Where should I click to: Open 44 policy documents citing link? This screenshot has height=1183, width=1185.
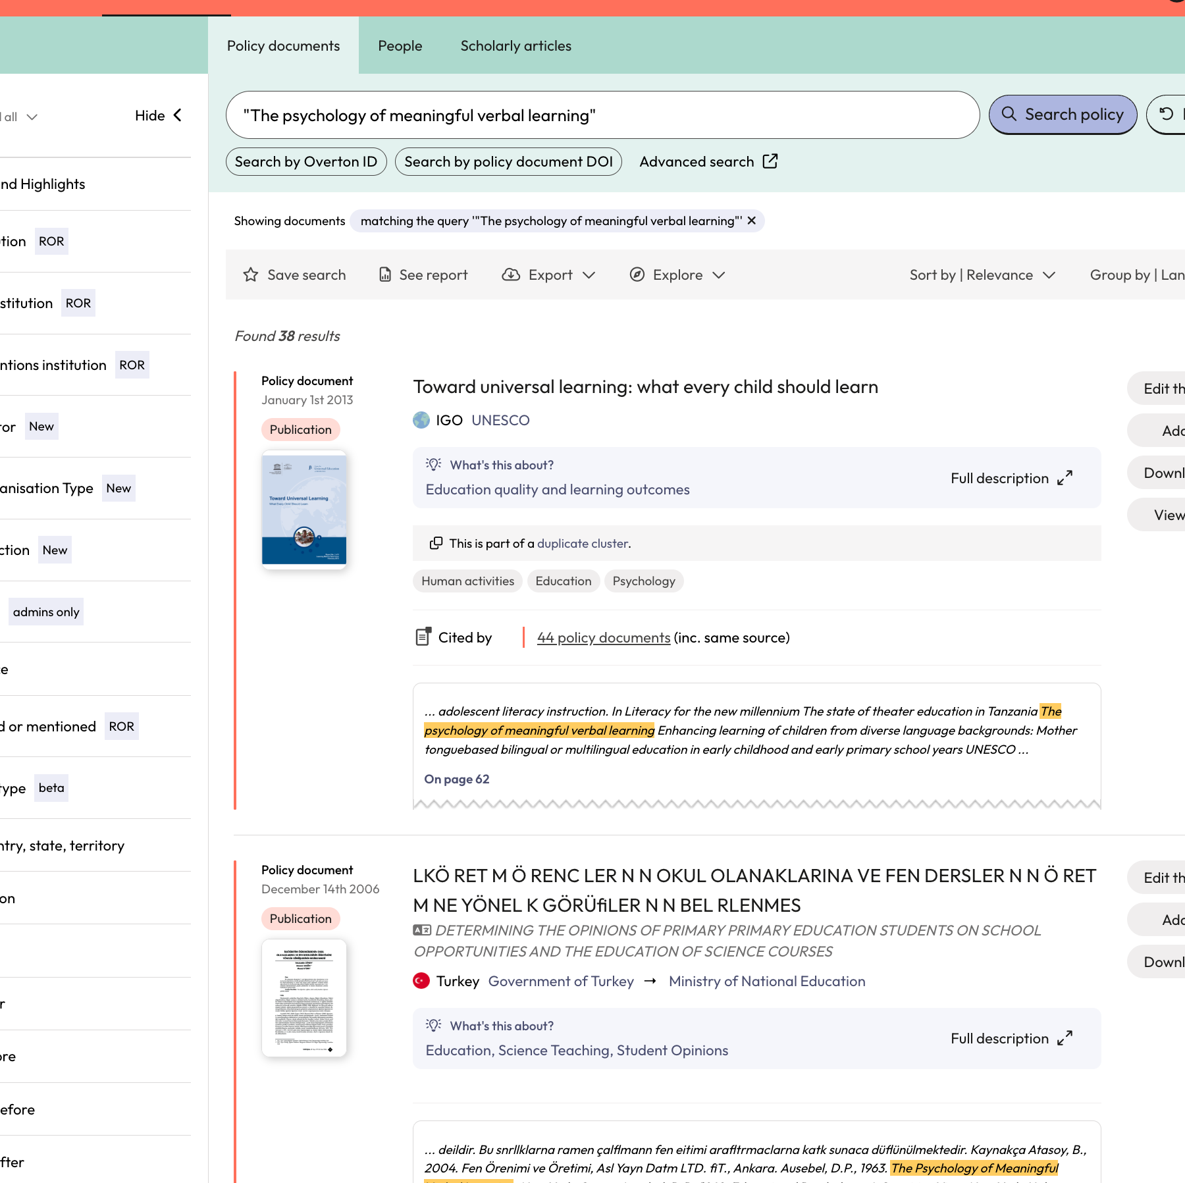click(x=604, y=637)
